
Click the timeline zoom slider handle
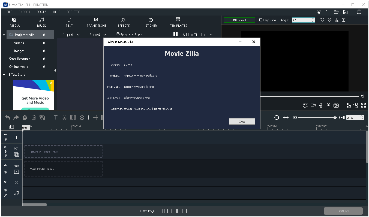(335, 118)
